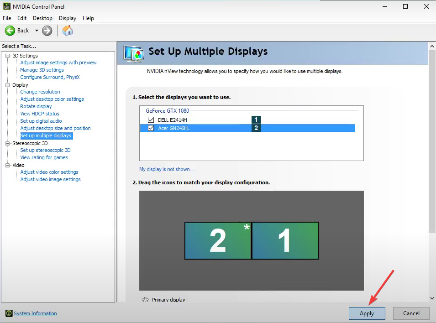Open Adjust desktop size and position
Screen dimensions: 436x323
click(56, 128)
